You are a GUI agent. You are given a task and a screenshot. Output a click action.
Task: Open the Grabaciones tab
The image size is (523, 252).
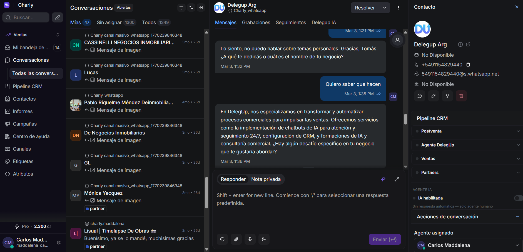point(256,23)
